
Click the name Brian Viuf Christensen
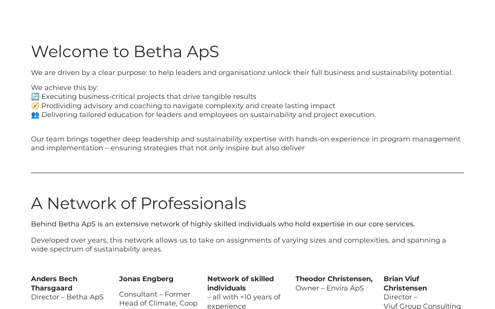(x=405, y=284)
